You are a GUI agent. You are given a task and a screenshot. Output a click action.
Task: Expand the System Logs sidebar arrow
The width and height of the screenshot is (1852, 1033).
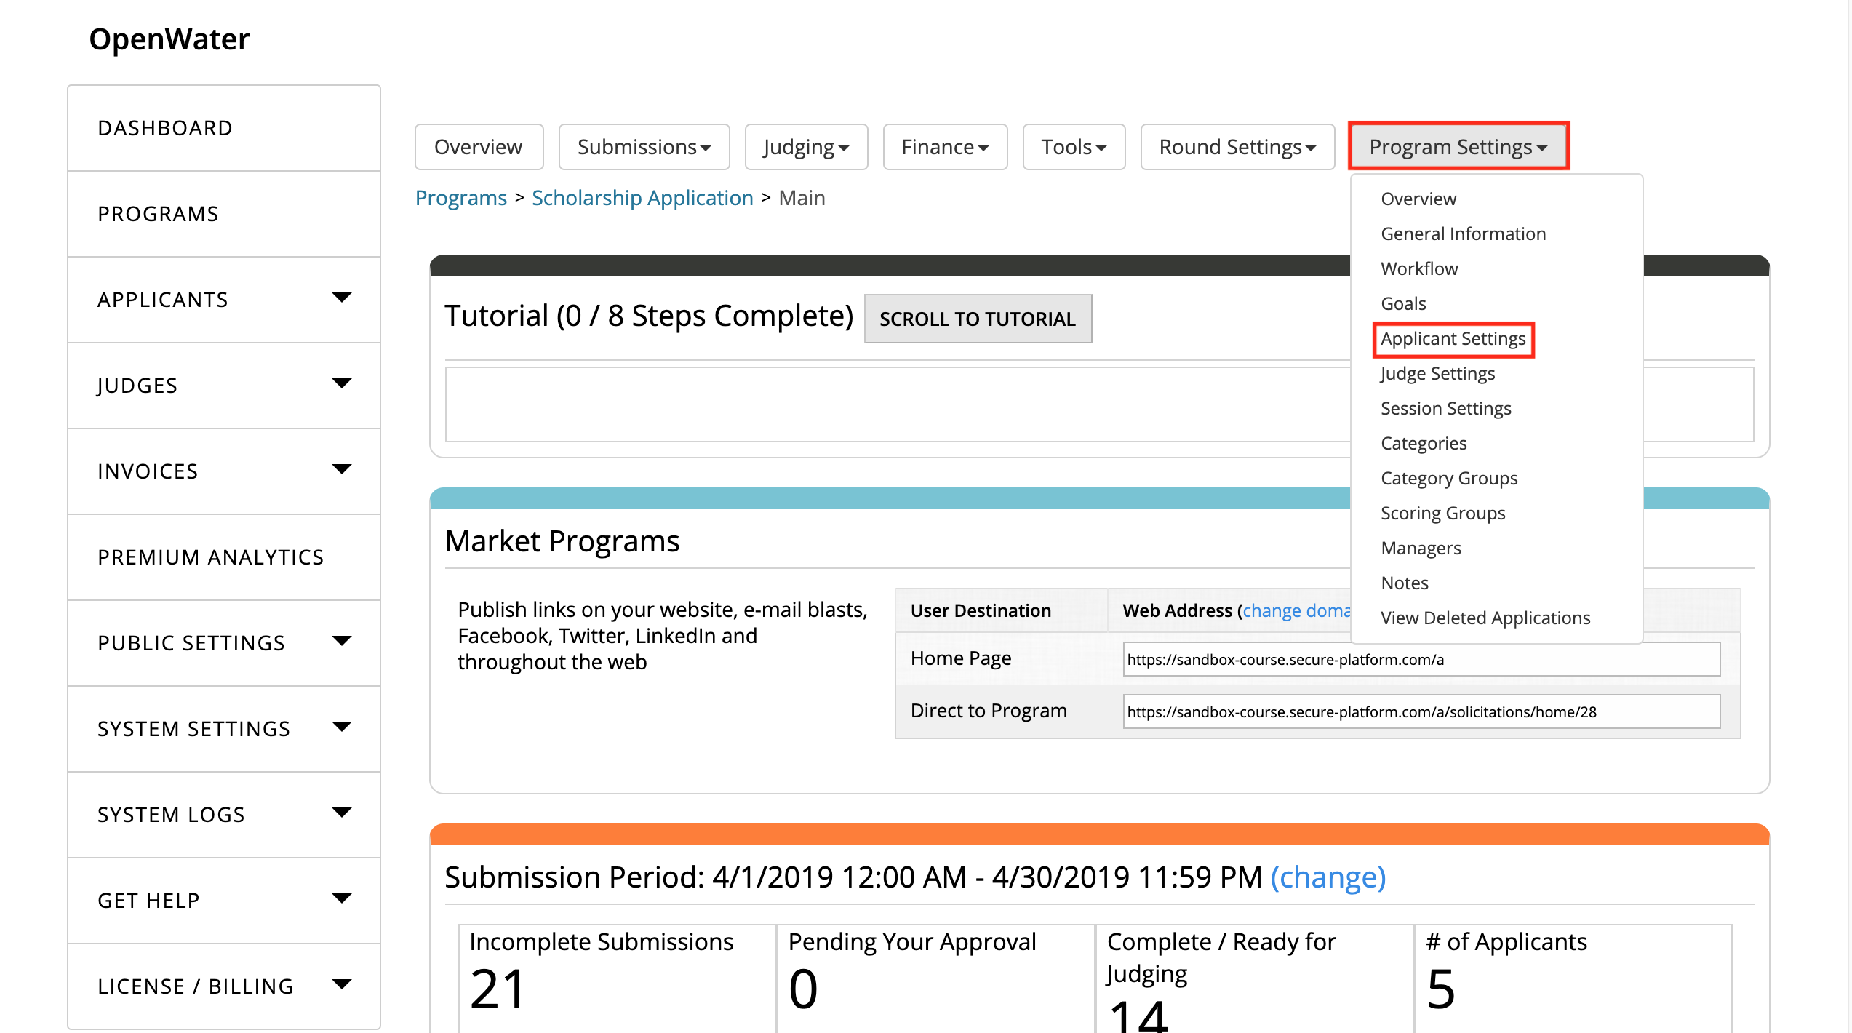pos(341,813)
